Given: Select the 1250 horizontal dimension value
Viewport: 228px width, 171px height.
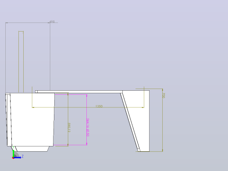Looking at the screenshot, I should coord(99,106).
